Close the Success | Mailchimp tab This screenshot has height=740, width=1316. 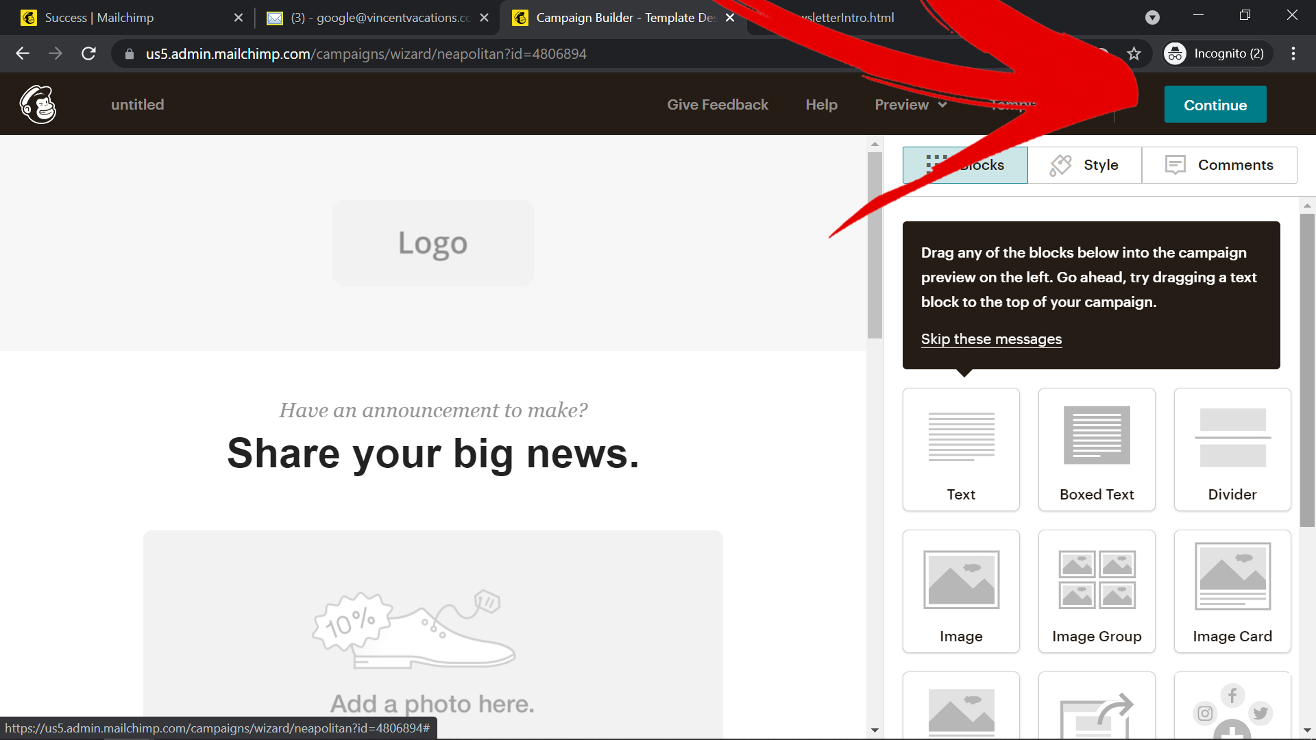point(238,18)
